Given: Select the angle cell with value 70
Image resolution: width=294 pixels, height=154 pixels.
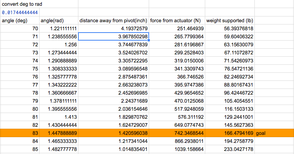Looking at the screenshot, I should coord(20,29).
